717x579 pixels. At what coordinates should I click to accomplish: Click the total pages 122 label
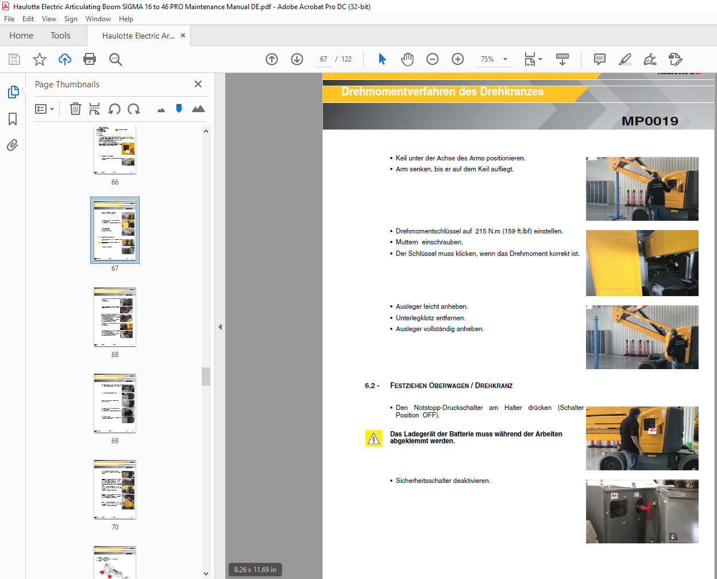point(346,59)
